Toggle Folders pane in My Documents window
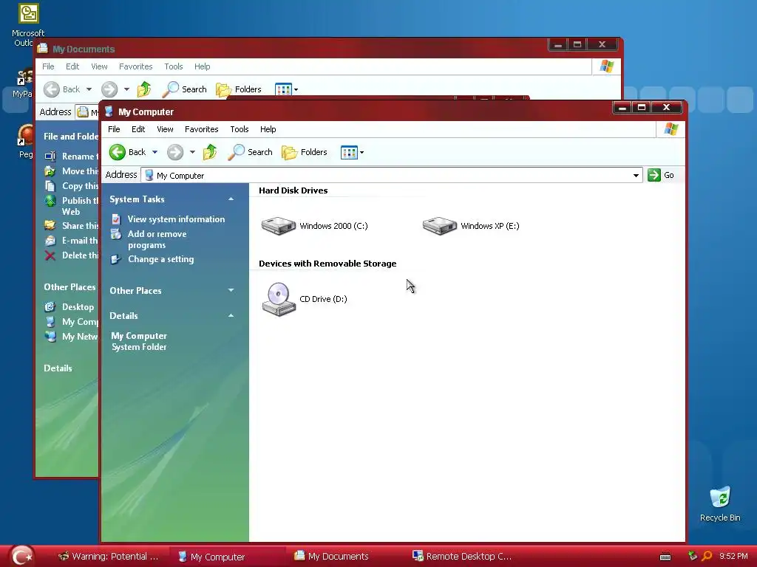The image size is (757, 567). [239, 89]
